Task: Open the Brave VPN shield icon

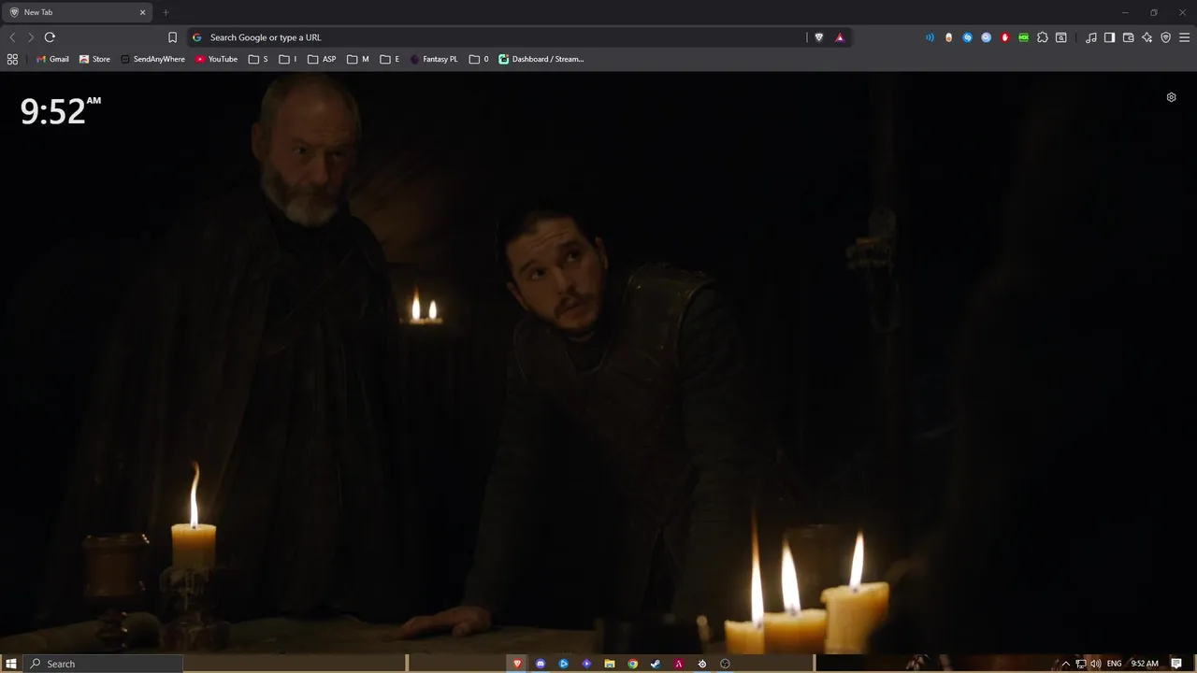Action: click(x=1166, y=37)
